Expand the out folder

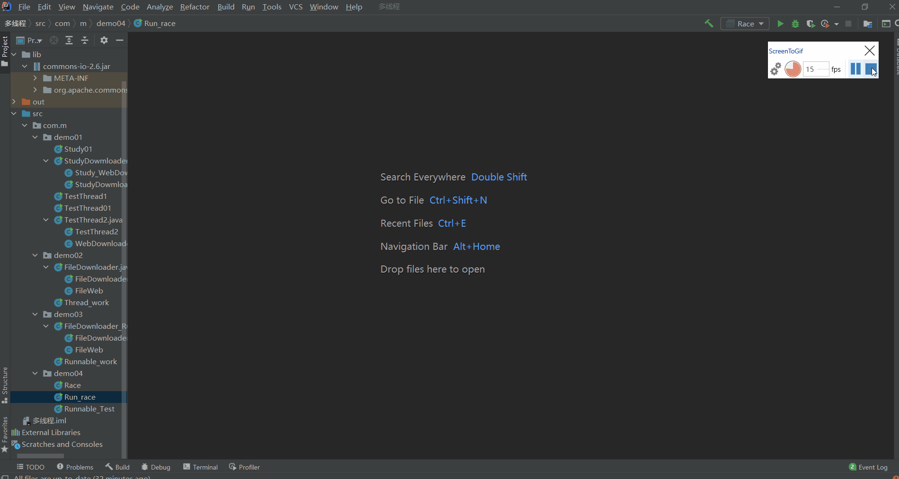point(14,102)
